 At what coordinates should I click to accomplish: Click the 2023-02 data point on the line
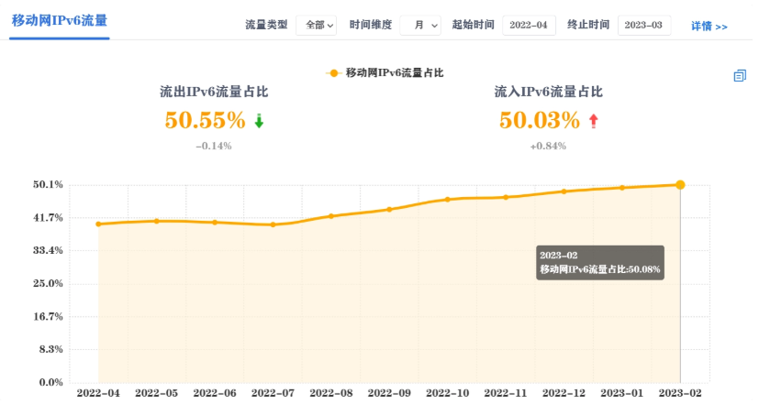pyautogui.click(x=680, y=185)
